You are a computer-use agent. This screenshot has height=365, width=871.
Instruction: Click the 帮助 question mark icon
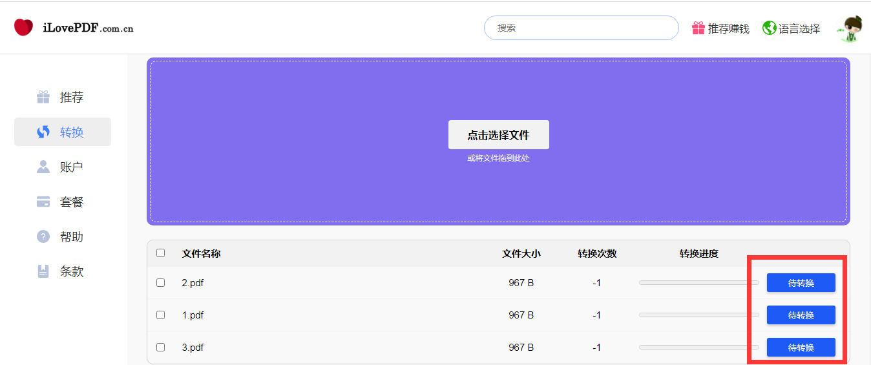pyautogui.click(x=43, y=237)
